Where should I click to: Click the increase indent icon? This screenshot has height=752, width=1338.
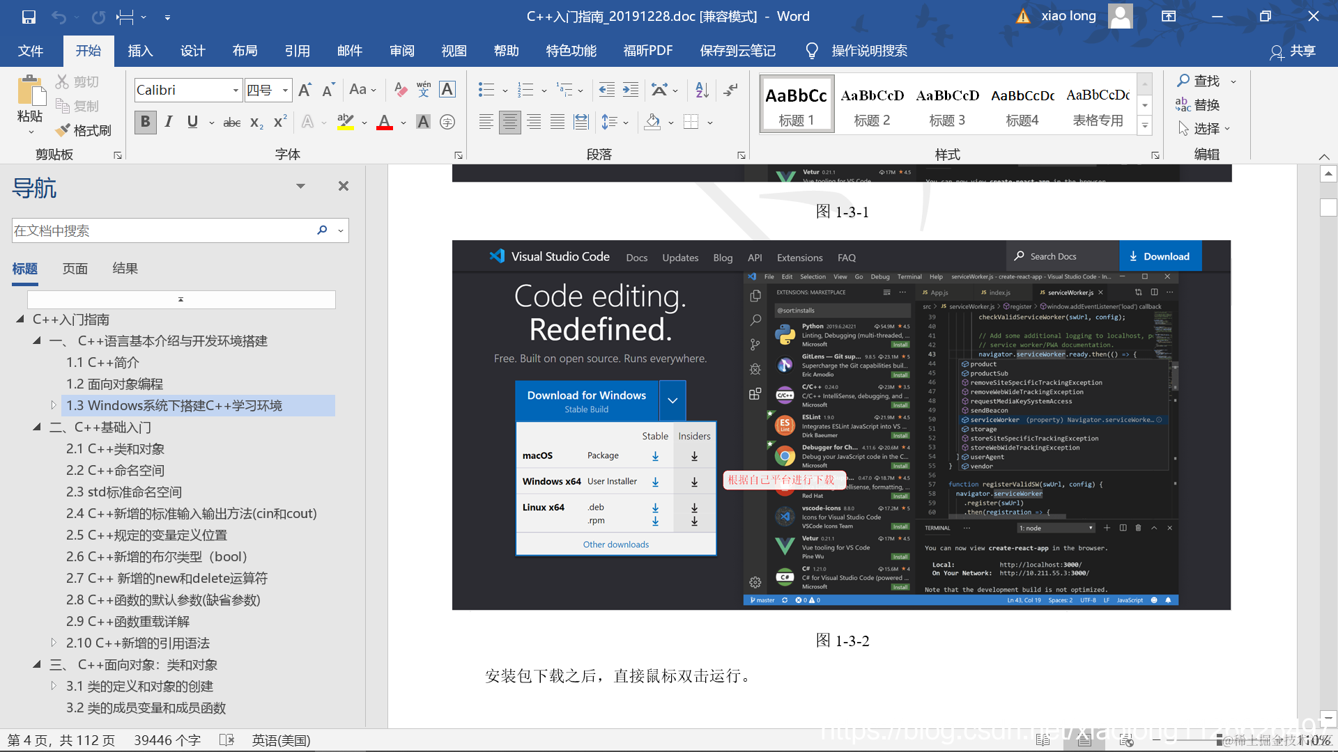[x=631, y=89]
